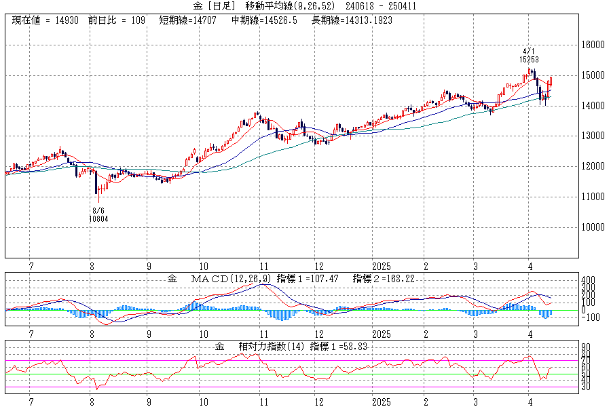
Task: Click the RSI axis label "30"
Action: click(586, 387)
